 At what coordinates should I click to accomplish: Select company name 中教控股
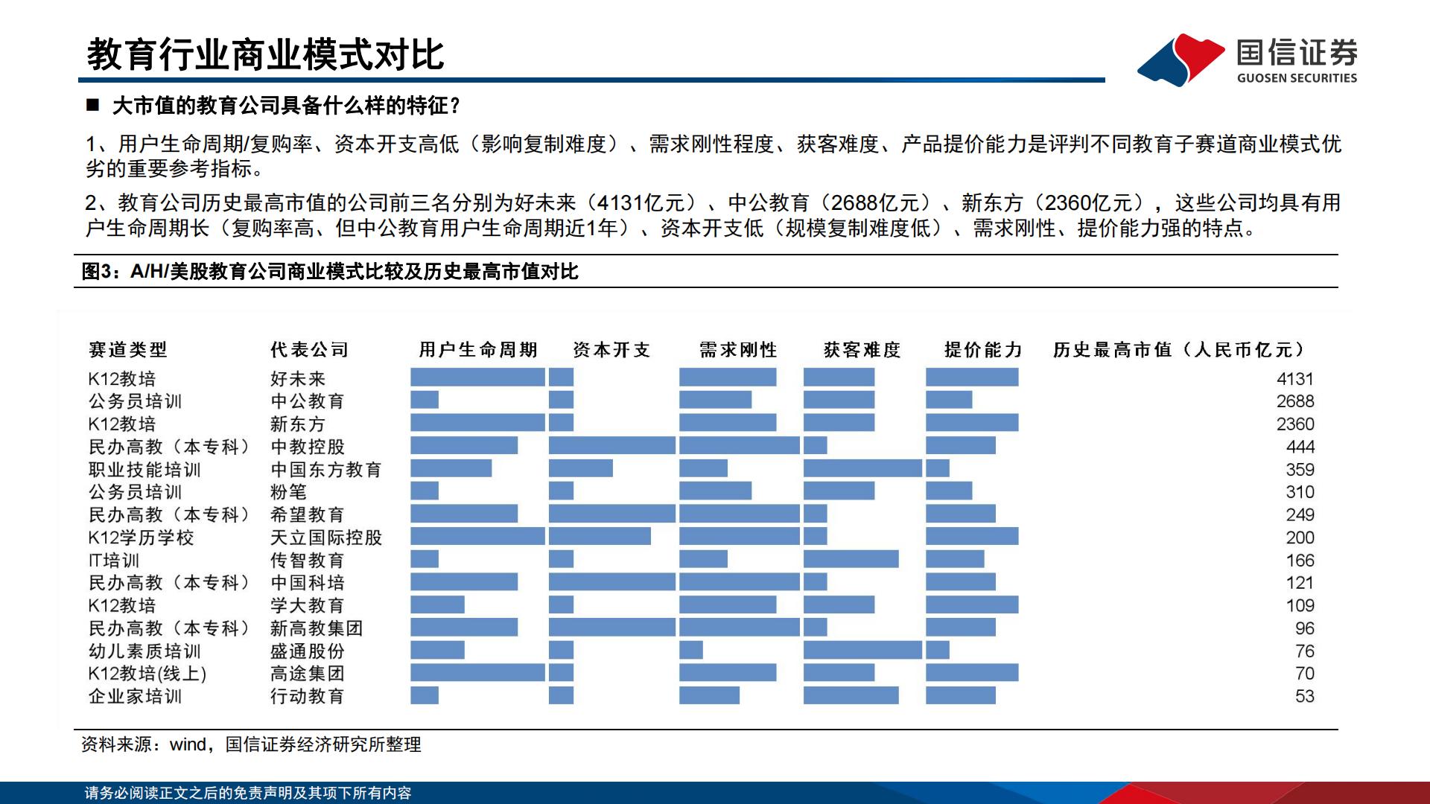[308, 447]
